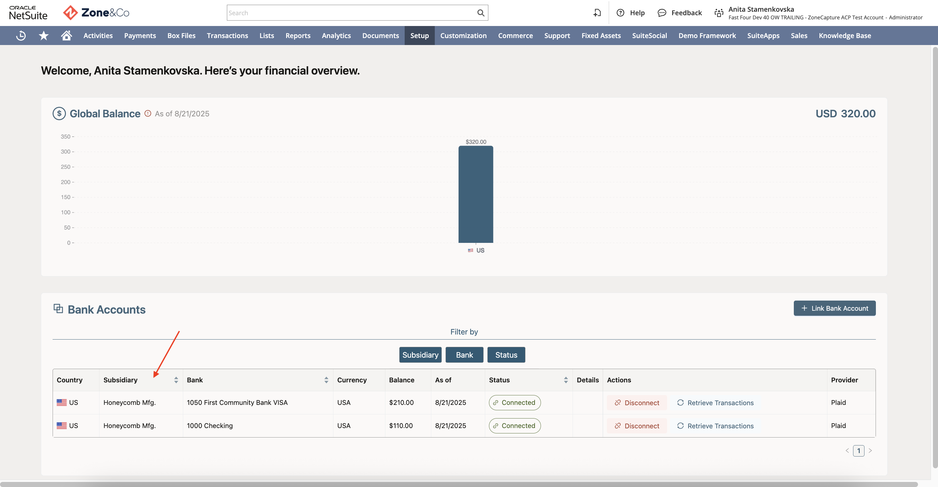Open the Setup menu
Screen dimensions: 938x487
point(420,35)
